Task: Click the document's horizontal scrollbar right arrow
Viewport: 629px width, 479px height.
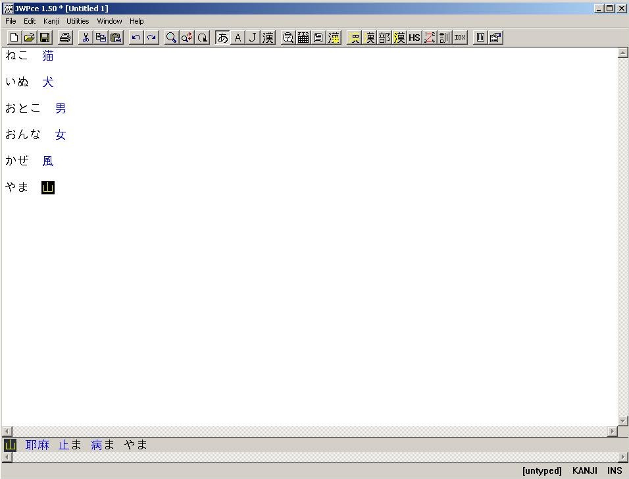Action: click(612, 431)
